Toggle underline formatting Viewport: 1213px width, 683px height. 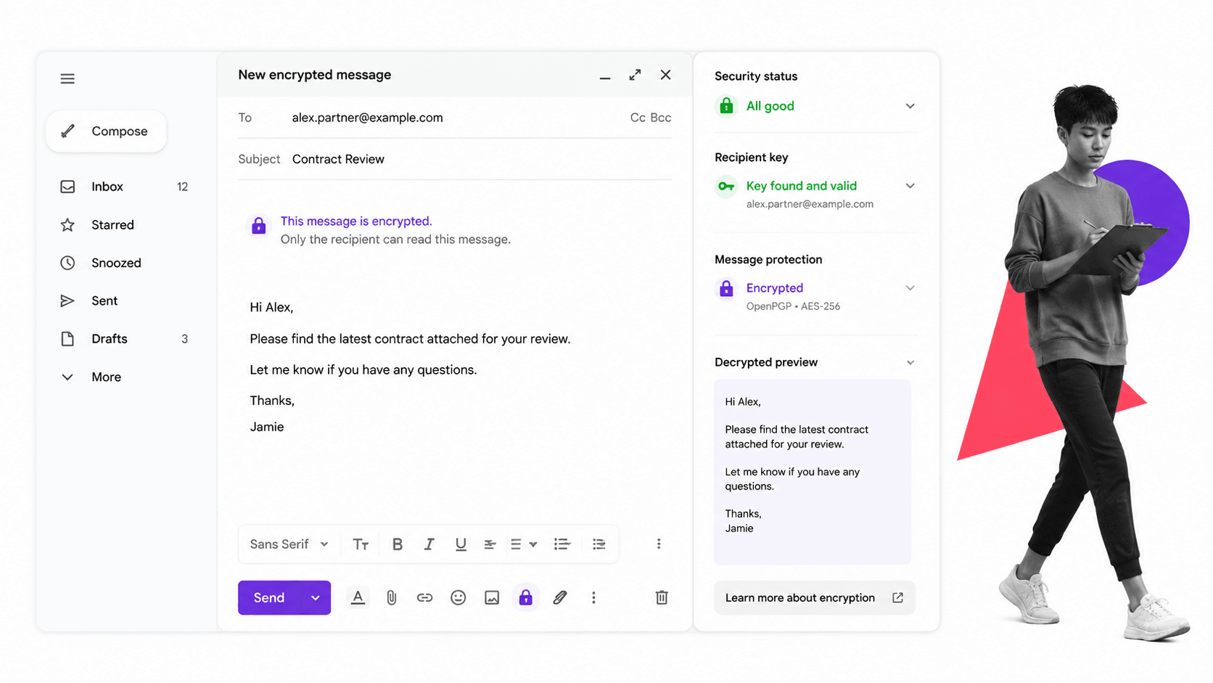[461, 544]
